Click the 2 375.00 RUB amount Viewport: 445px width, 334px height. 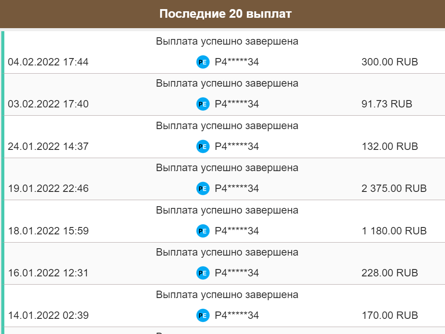pos(394,188)
